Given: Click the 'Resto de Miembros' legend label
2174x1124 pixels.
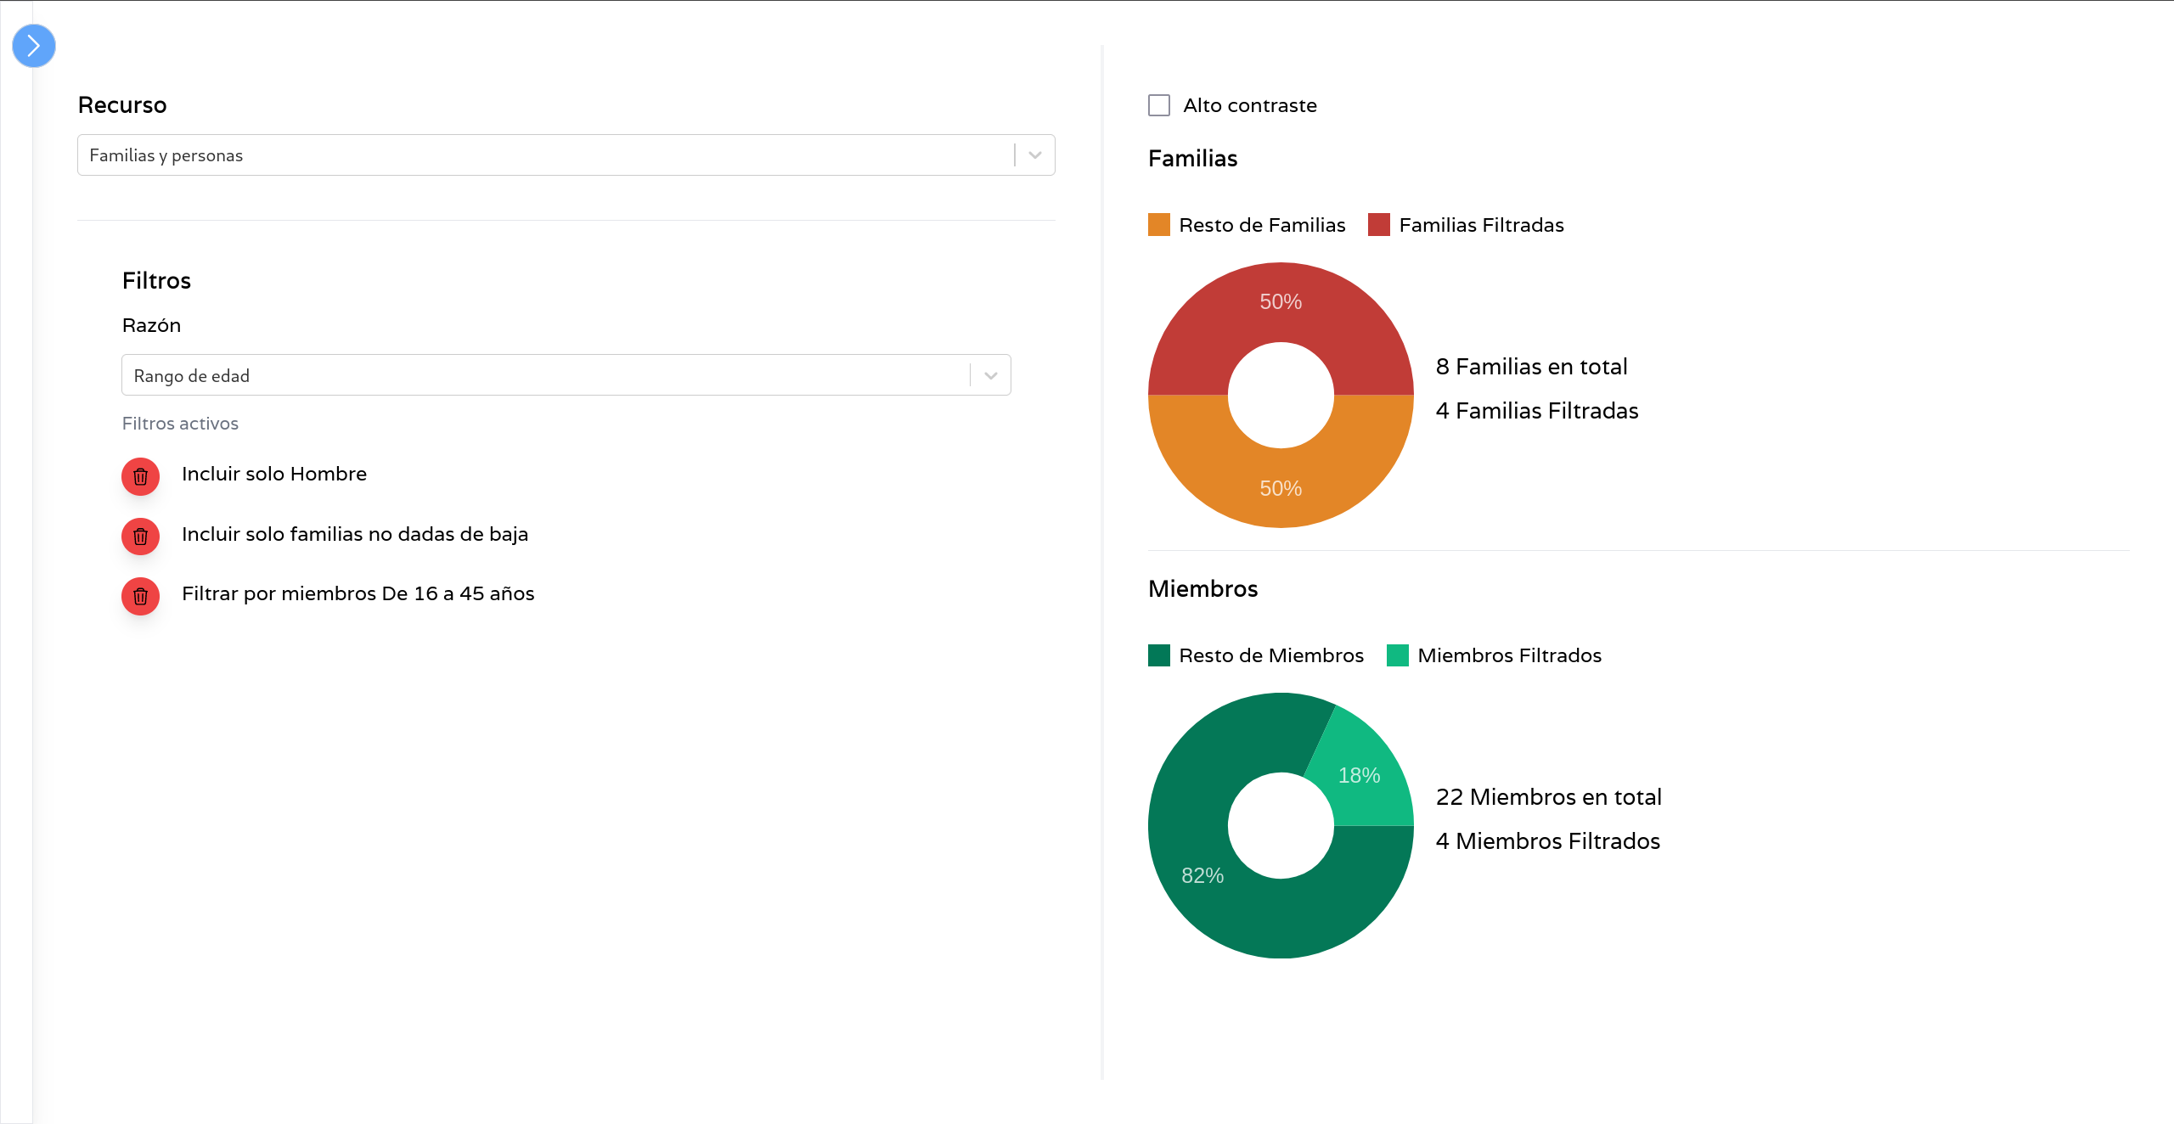Looking at the screenshot, I should [x=1271, y=655].
